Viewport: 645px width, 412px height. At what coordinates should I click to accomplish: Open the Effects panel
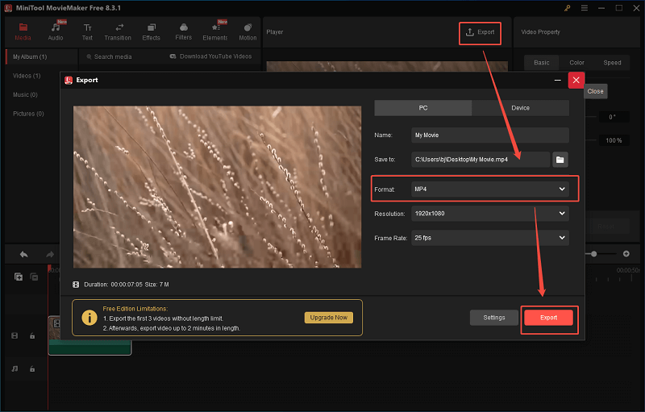151,31
